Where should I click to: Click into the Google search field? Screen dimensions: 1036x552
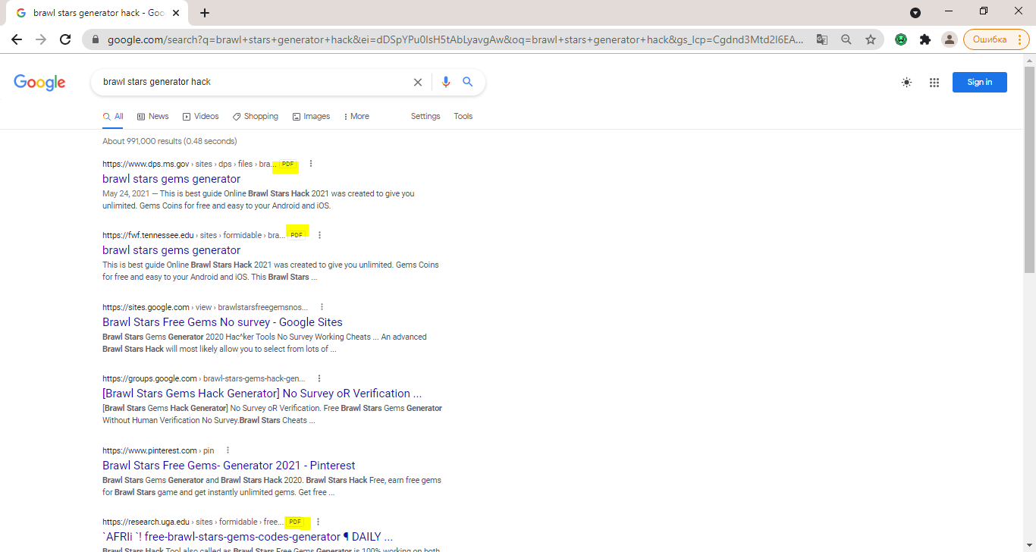pos(254,82)
